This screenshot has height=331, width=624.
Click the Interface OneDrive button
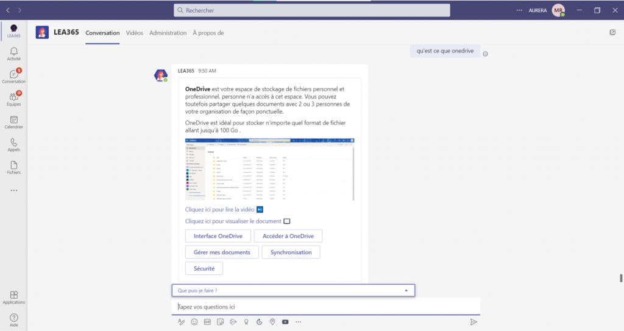(x=218, y=236)
